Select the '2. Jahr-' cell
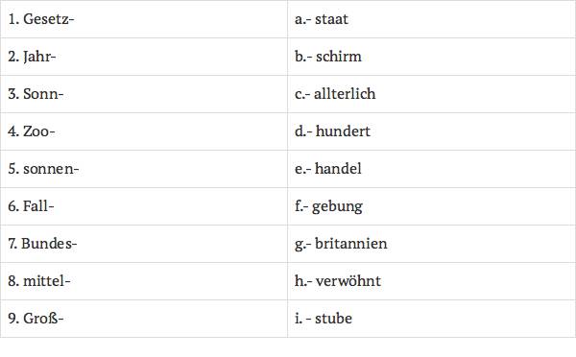Viewport: 576px width, 357px height. click(144, 57)
